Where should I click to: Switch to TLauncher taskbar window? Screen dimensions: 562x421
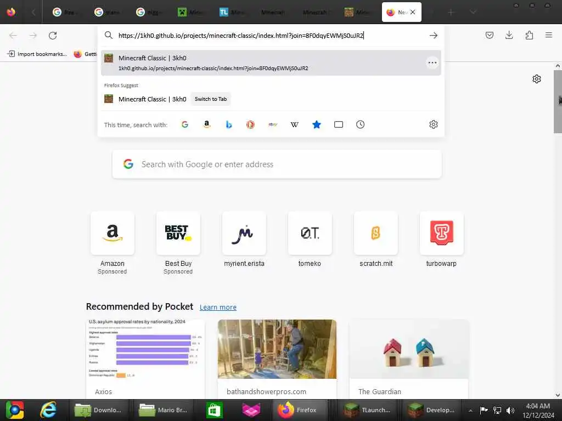[368, 410]
